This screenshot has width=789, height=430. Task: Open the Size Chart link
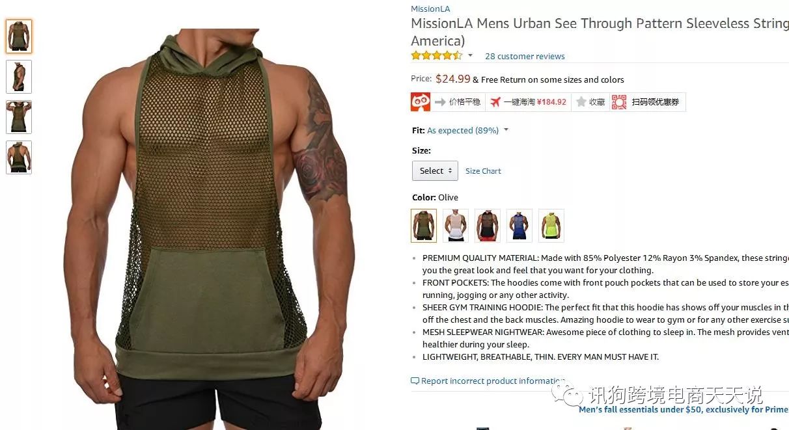483,171
